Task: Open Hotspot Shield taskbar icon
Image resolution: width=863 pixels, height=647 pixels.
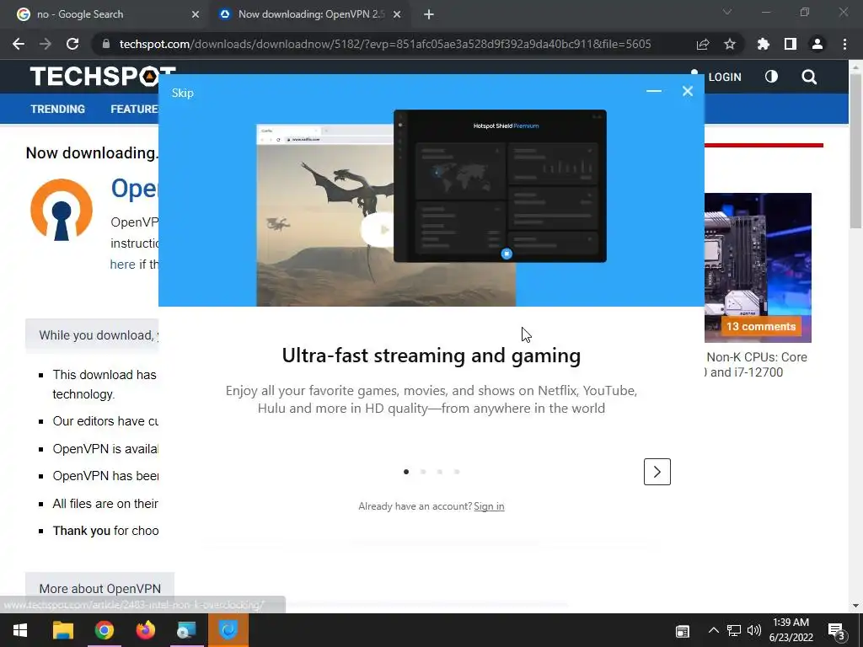Action: coord(228,630)
